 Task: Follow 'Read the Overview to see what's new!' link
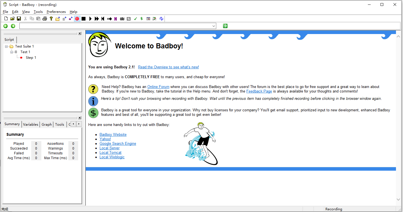(x=168, y=67)
